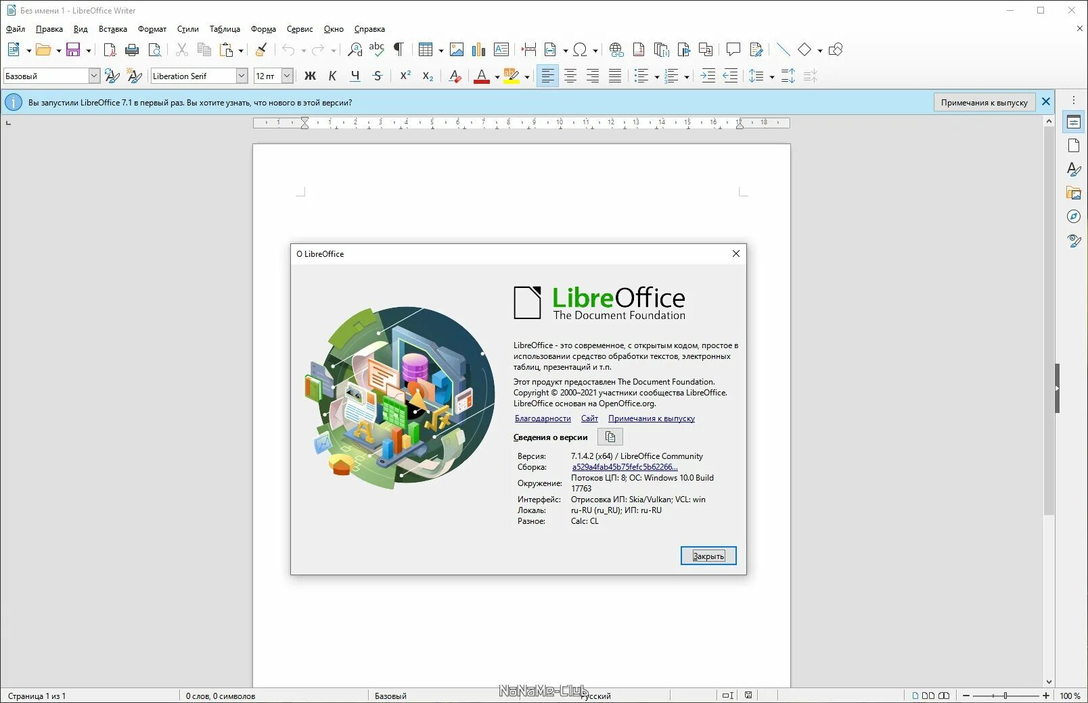This screenshot has height=703, width=1088.
Task: Open sidebar Gallery panel icon
Action: (x=1074, y=193)
